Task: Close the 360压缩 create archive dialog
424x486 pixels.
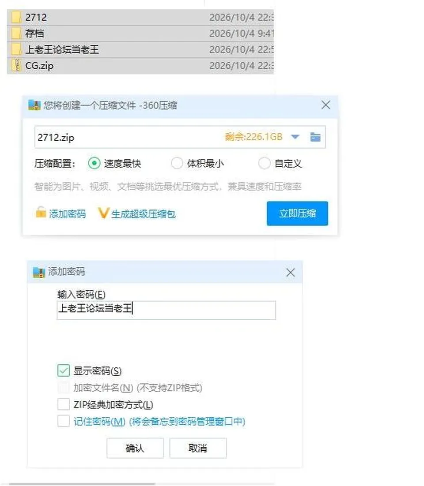Action: 326,105
